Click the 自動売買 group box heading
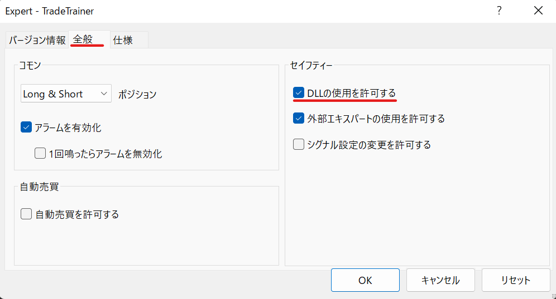 [x=39, y=187]
